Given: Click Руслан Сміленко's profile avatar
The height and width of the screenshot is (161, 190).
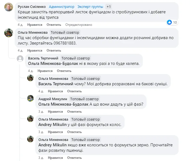Looking at the screenshot, I should (x=9, y=7).
